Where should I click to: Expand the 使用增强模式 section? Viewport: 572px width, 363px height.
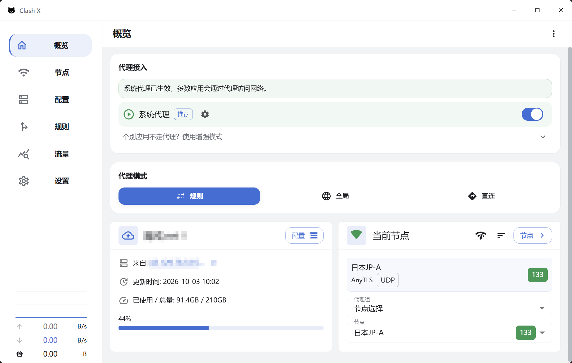point(335,137)
